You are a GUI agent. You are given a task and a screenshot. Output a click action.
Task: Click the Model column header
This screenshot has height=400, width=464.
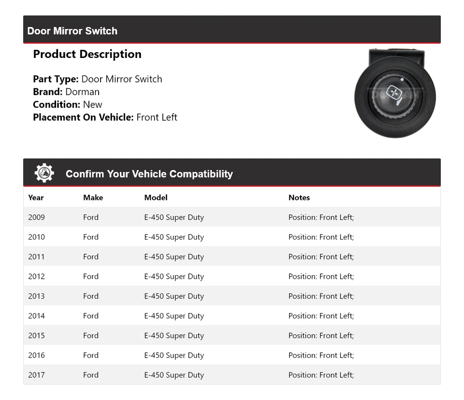click(x=156, y=198)
